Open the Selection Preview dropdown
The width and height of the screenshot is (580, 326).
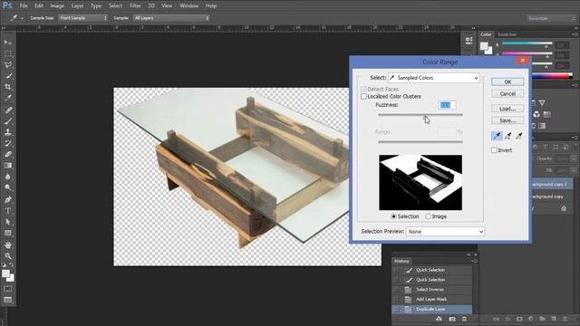445,232
